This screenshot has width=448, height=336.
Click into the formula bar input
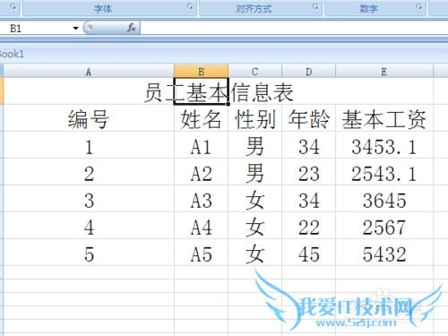tap(294, 28)
